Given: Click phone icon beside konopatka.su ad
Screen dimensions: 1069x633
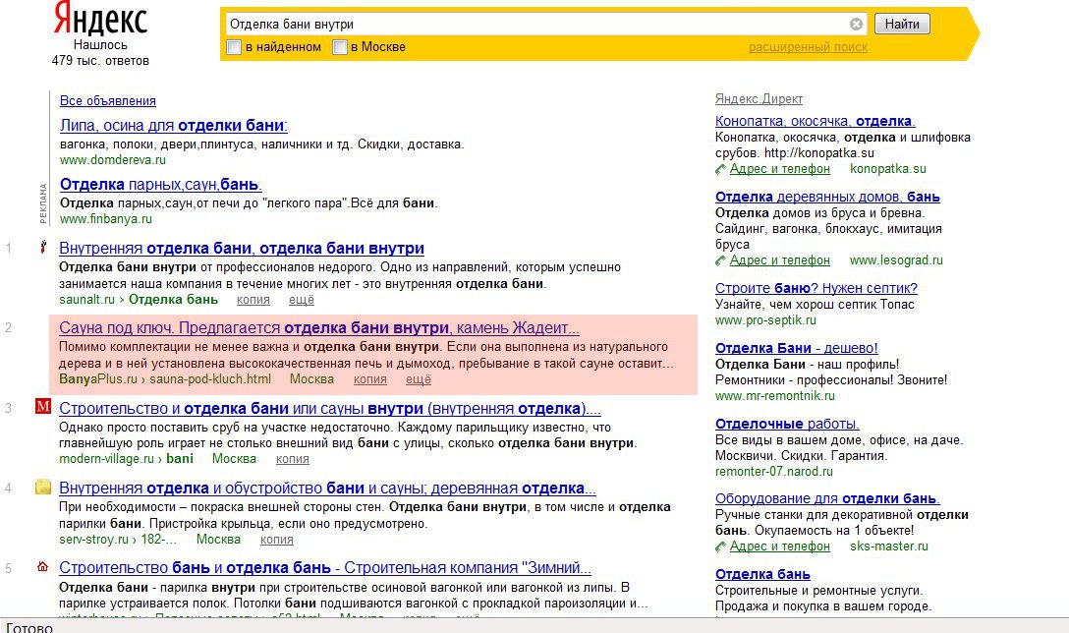Looking at the screenshot, I should click(720, 169).
